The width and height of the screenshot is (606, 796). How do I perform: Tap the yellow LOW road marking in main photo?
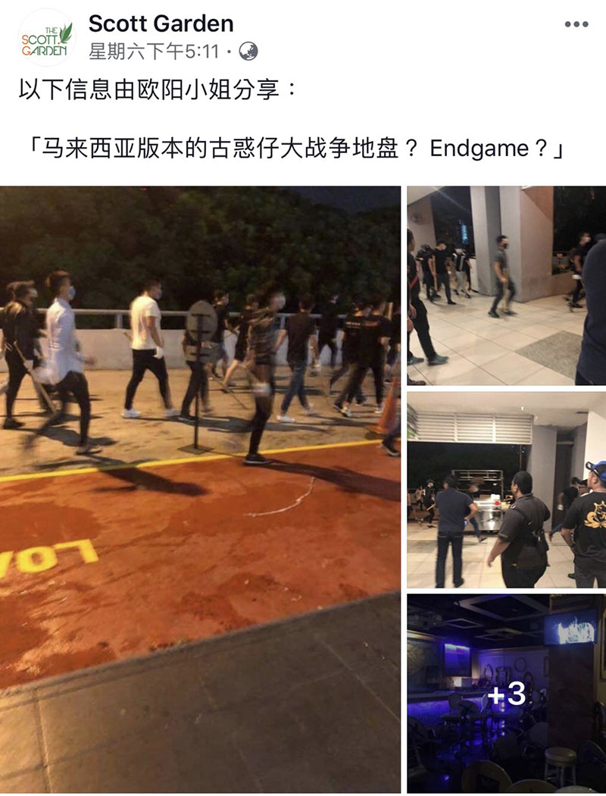pos(48,557)
